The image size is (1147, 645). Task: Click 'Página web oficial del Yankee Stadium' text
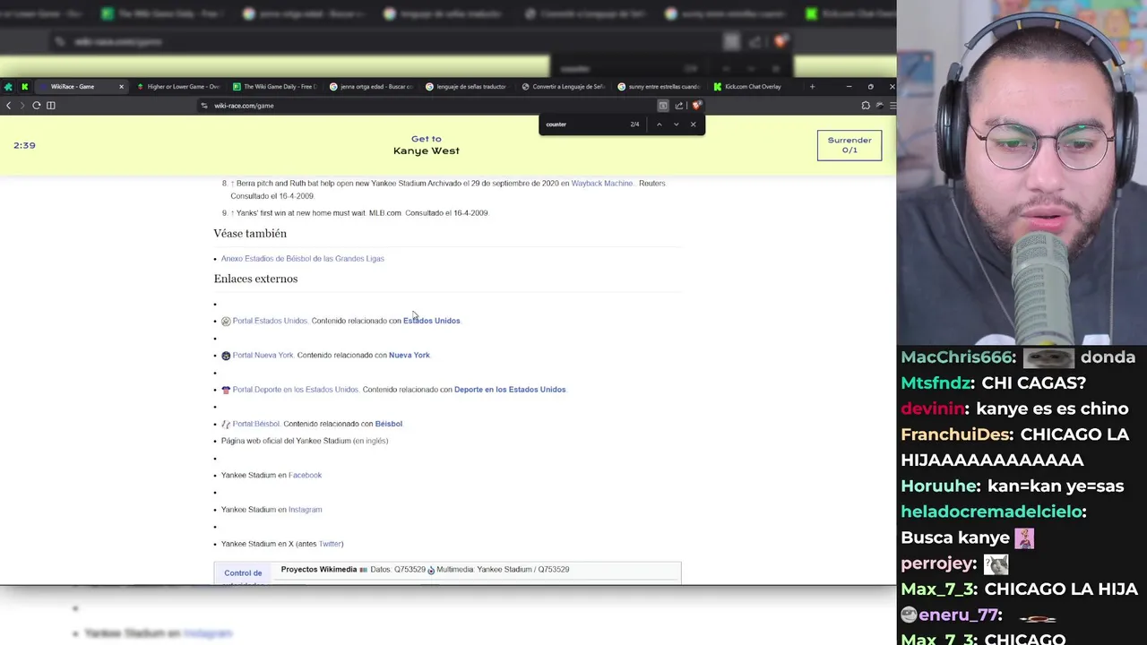point(286,441)
